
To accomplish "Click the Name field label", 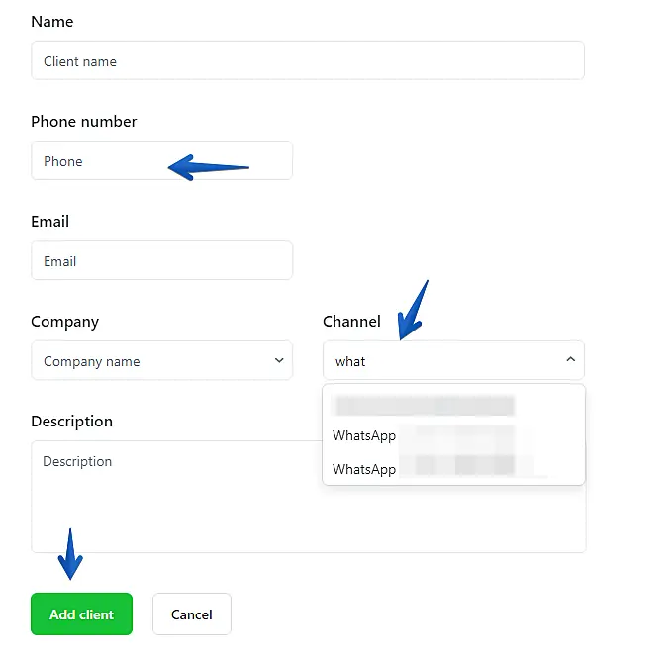I will [52, 21].
